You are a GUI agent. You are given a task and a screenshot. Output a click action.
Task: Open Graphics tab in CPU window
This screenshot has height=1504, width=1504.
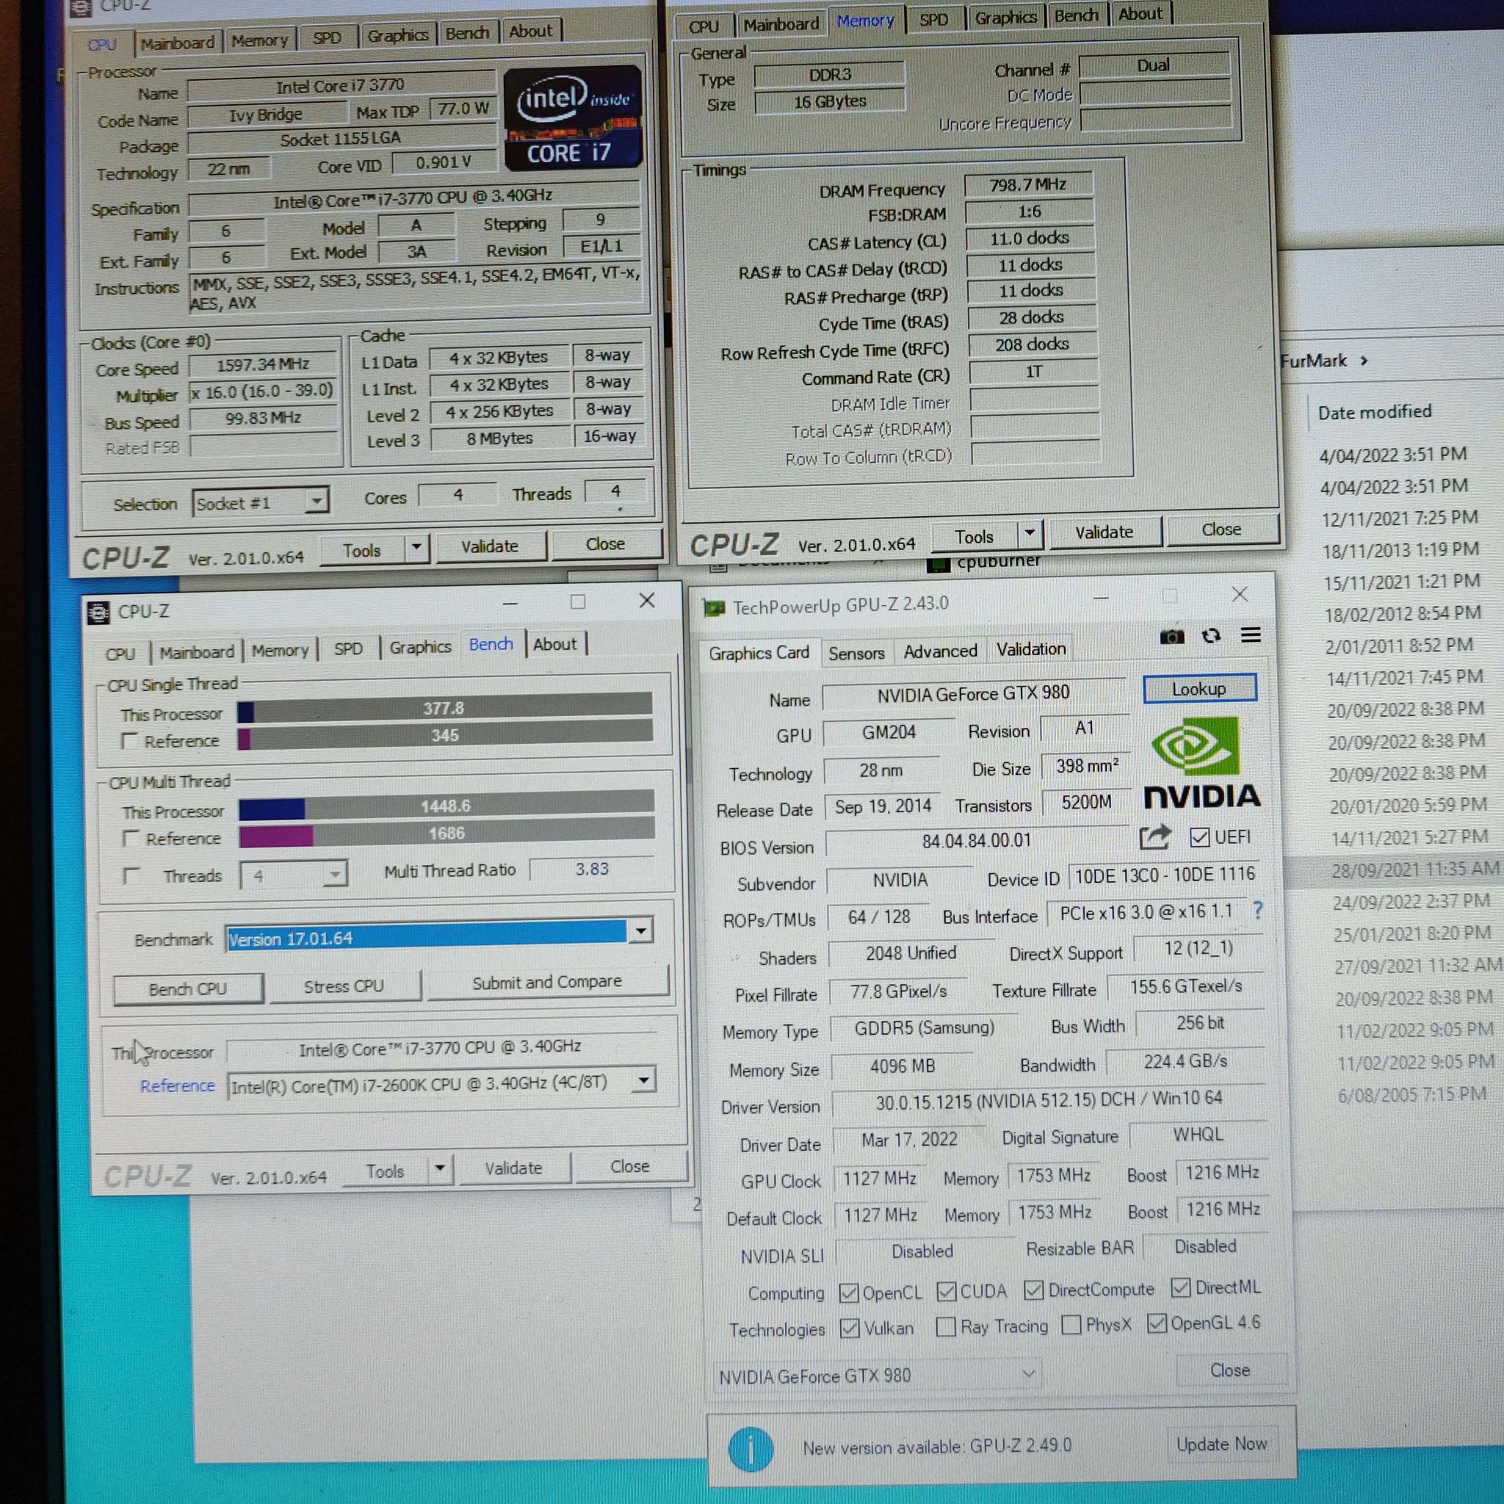coord(397,36)
